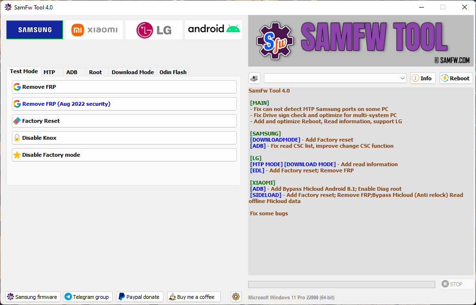This screenshot has width=476, height=305.
Task: Open settings with the gear icon
Action: (236, 297)
